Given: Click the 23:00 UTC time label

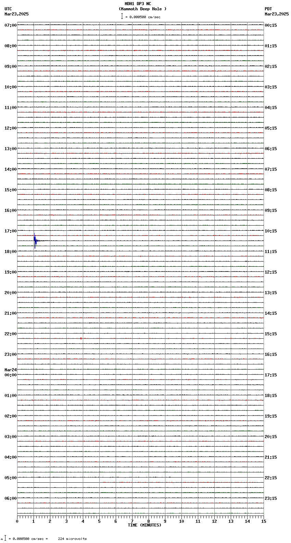Looking at the screenshot, I should [x=11, y=354].
